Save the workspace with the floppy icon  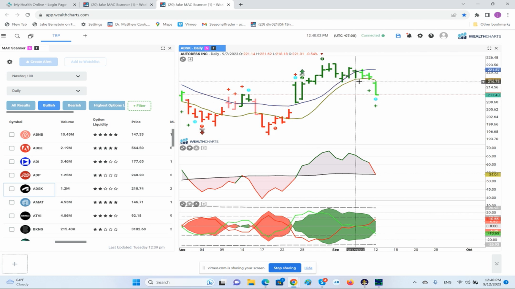pyautogui.click(x=398, y=36)
